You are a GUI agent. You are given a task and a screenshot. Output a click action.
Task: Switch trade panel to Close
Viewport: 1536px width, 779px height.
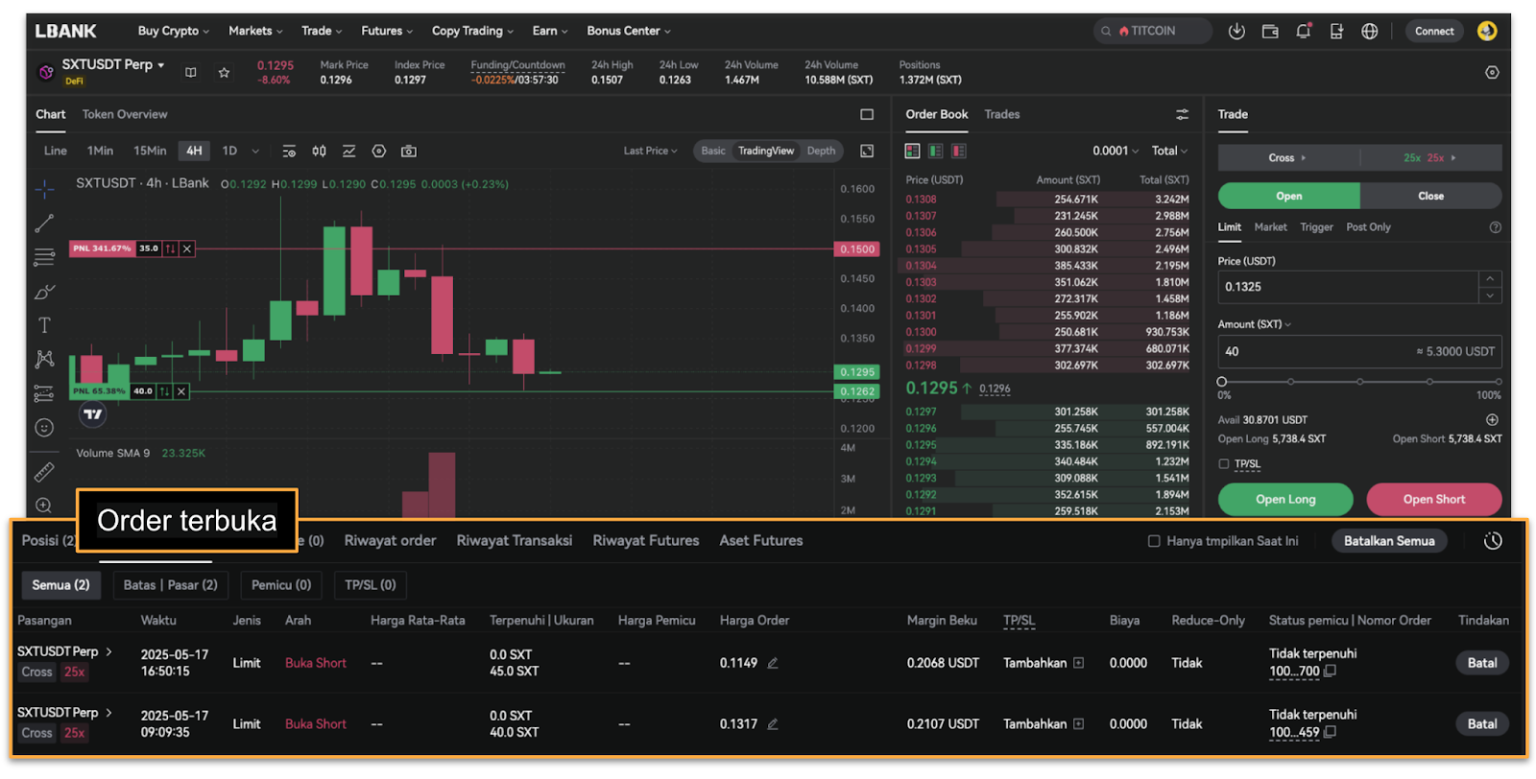click(1430, 196)
